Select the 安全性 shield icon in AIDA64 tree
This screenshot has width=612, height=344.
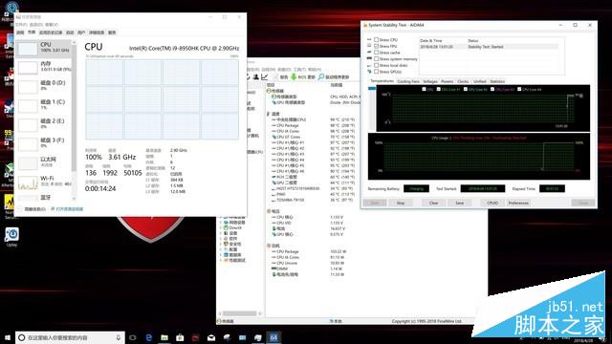pyautogui.click(x=226, y=244)
